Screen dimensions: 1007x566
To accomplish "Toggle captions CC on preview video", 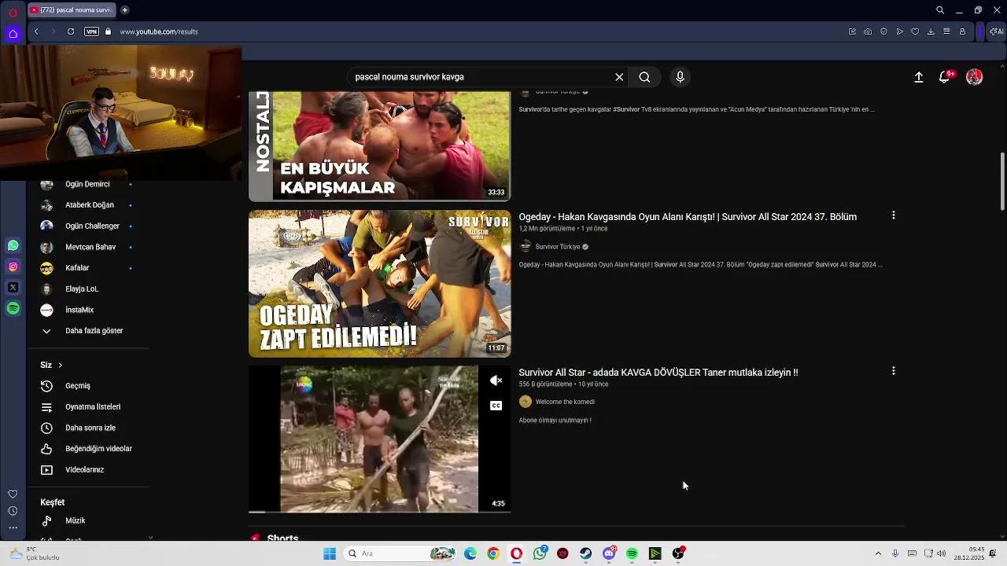I will (496, 406).
